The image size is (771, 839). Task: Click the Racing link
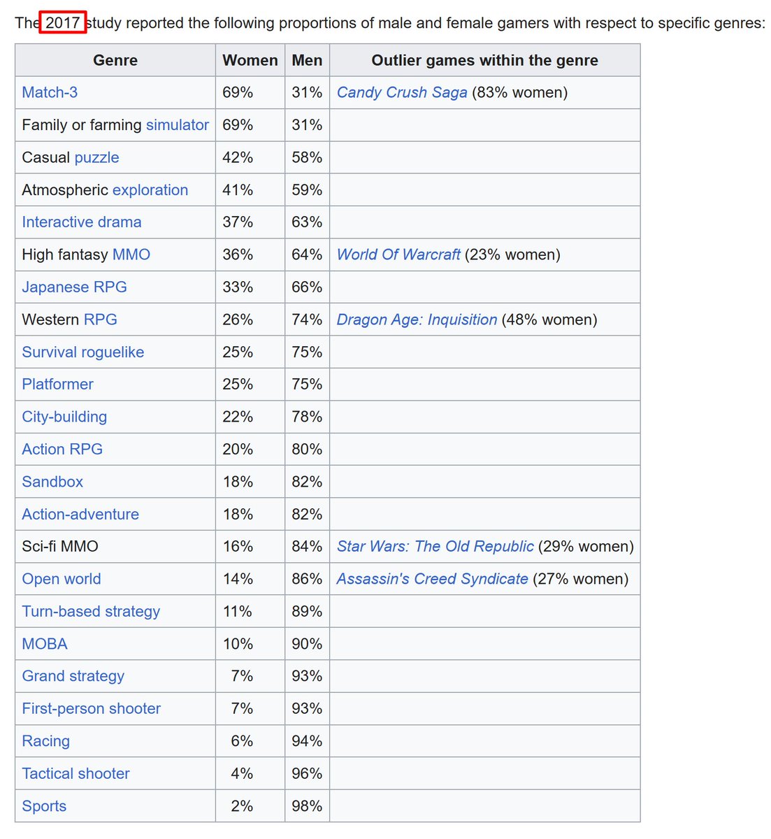[x=46, y=741]
